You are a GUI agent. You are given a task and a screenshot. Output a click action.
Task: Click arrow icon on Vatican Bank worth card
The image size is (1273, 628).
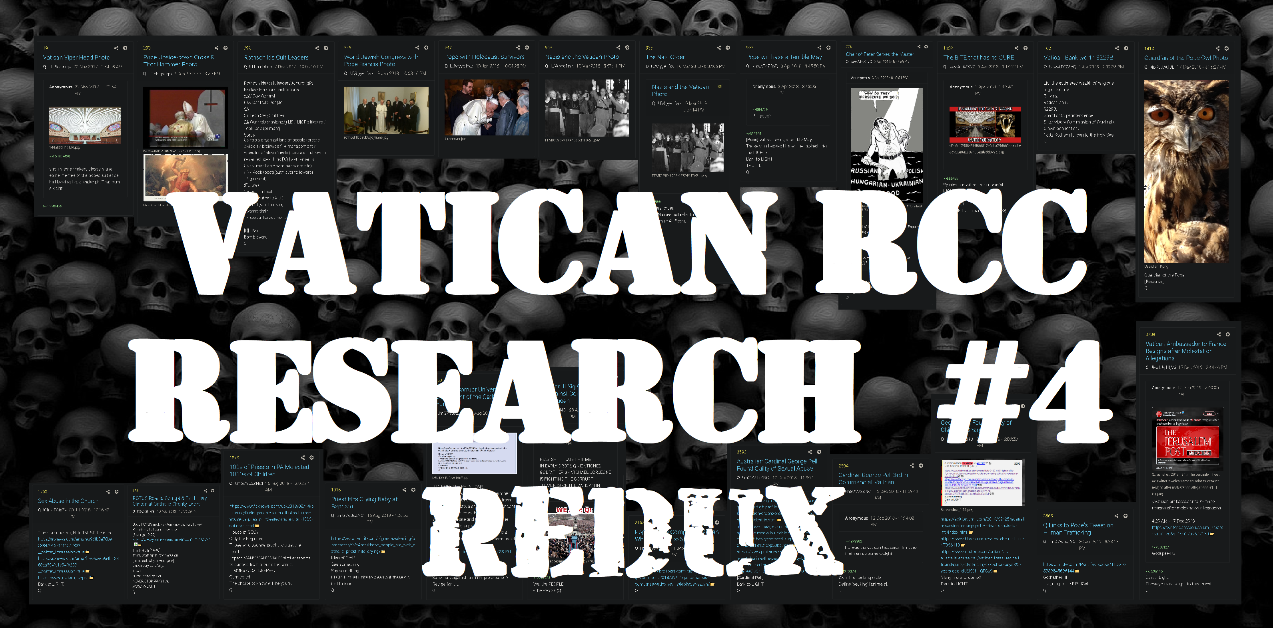click(1126, 48)
